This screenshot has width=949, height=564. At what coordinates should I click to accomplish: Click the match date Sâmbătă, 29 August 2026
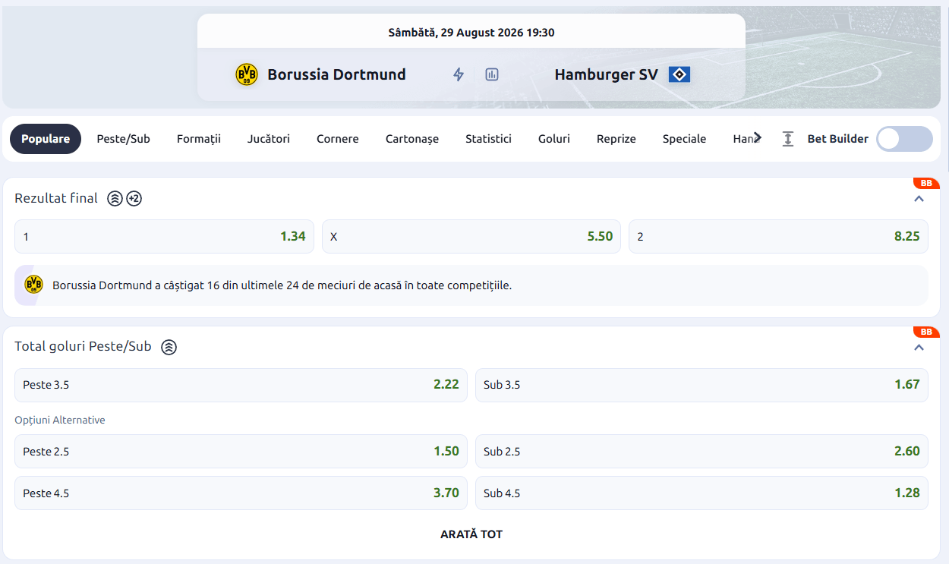click(471, 33)
